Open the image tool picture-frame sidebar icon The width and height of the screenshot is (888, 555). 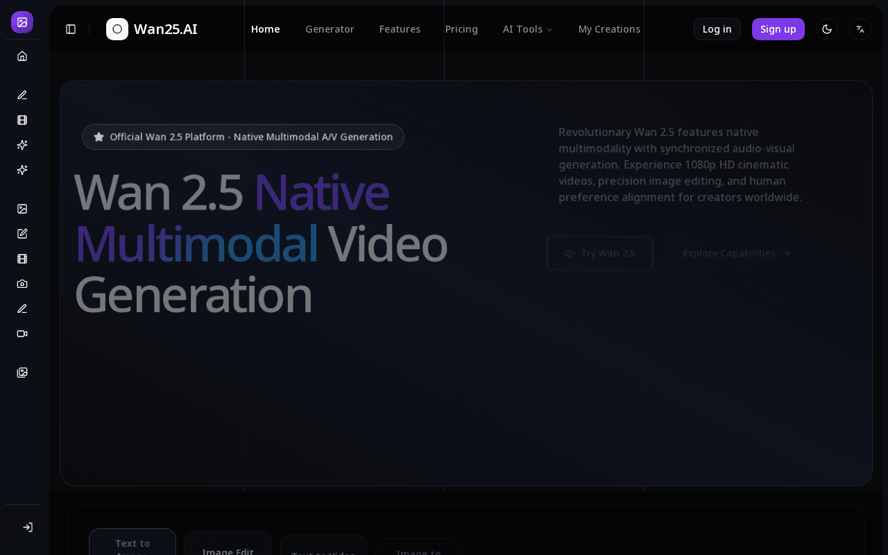point(22,209)
